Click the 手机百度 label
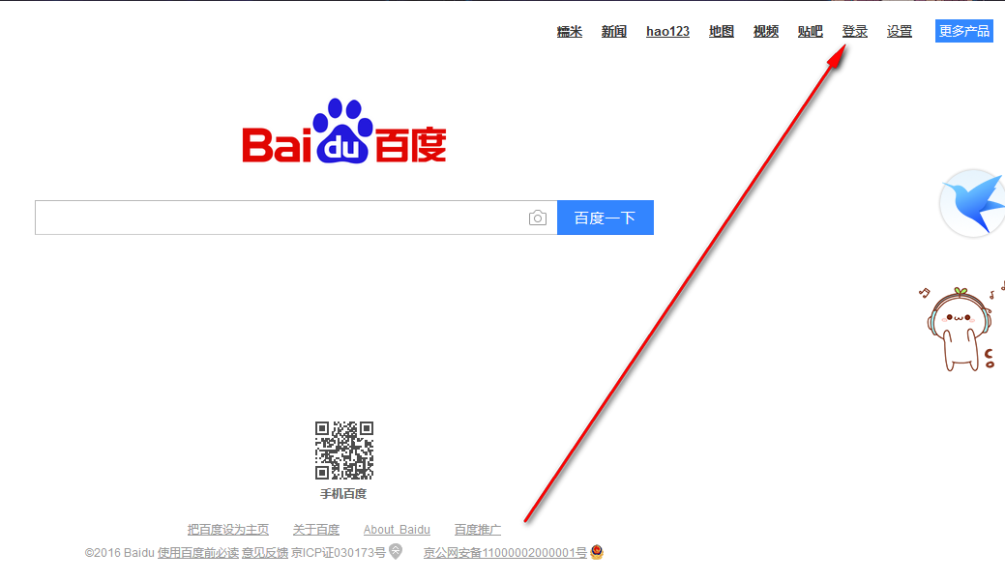 (x=343, y=494)
